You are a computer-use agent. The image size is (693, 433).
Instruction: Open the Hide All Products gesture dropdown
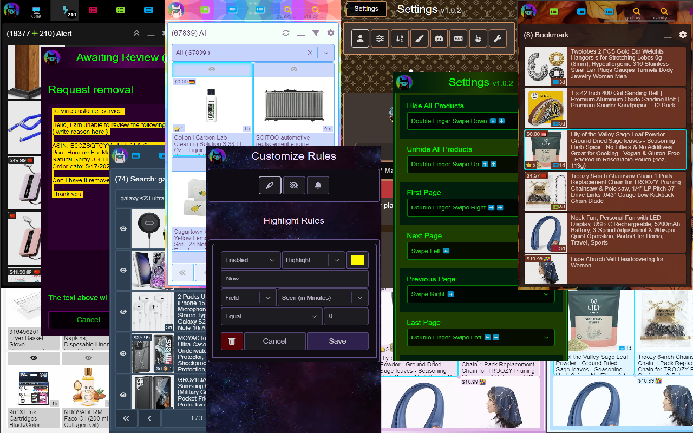tap(463, 121)
